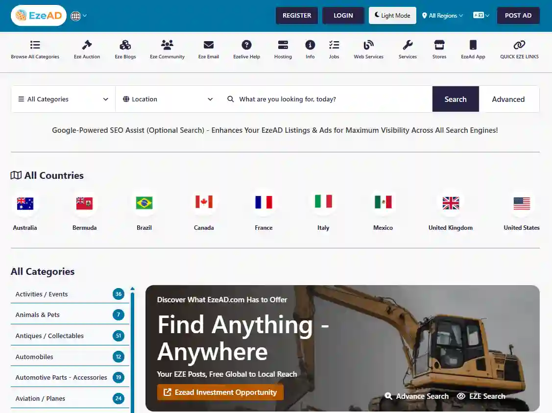This screenshot has height=413, width=552.
Task: Open Eze Email envelope icon
Action: (x=209, y=45)
